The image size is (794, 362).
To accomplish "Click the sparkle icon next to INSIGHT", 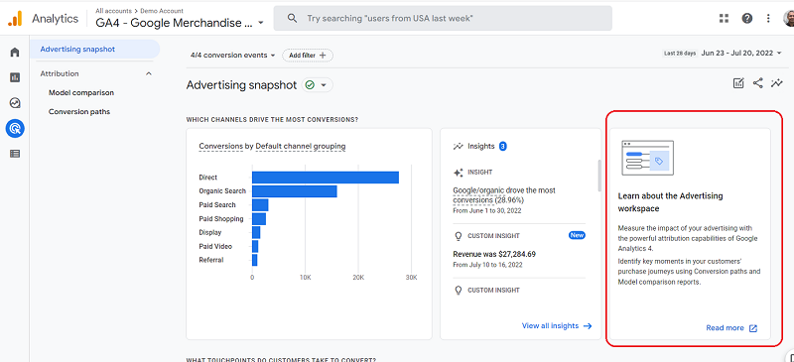I will point(459,173).
